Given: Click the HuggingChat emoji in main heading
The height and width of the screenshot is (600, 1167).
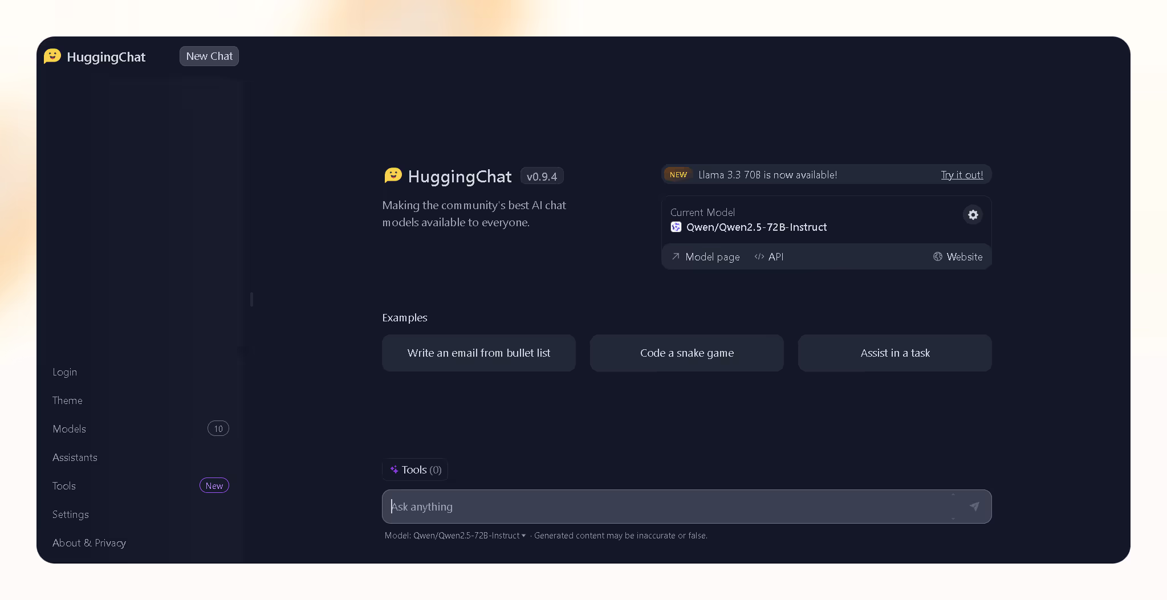Looking at the screenshot, I should [x=393, y=175].
